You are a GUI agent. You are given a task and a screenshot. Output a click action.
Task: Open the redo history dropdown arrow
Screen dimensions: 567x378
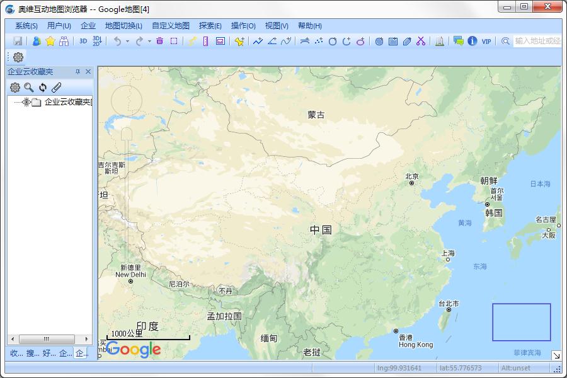(x=148, y=41)
